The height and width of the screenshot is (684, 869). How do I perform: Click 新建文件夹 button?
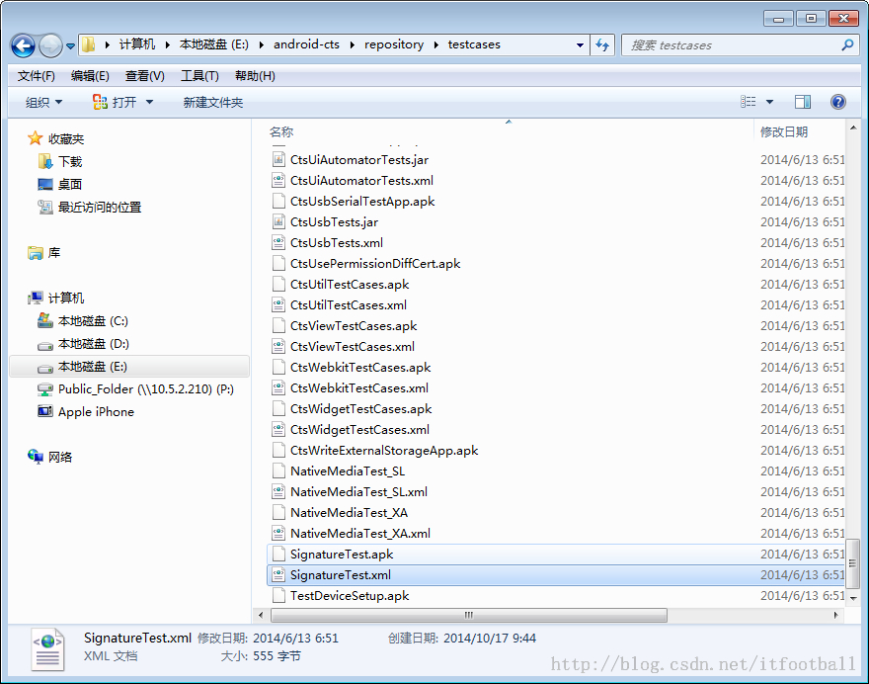(x=213, y=102)
